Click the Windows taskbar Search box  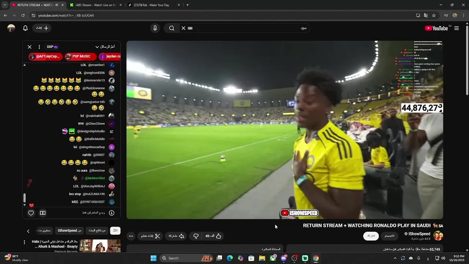point(187,258)
